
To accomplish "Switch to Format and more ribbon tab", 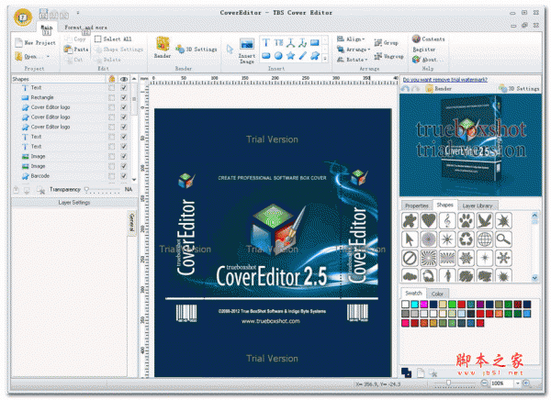I will pos(85,28).
